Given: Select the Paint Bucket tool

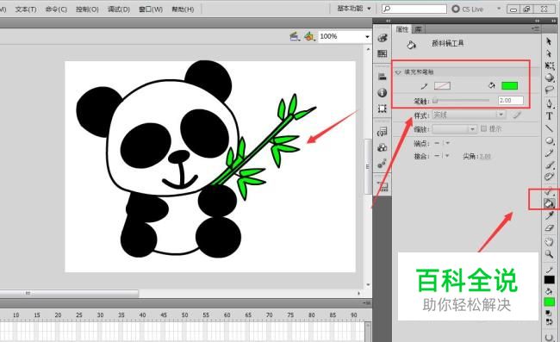Looking at the screenshot, I should tap(549, 203).
